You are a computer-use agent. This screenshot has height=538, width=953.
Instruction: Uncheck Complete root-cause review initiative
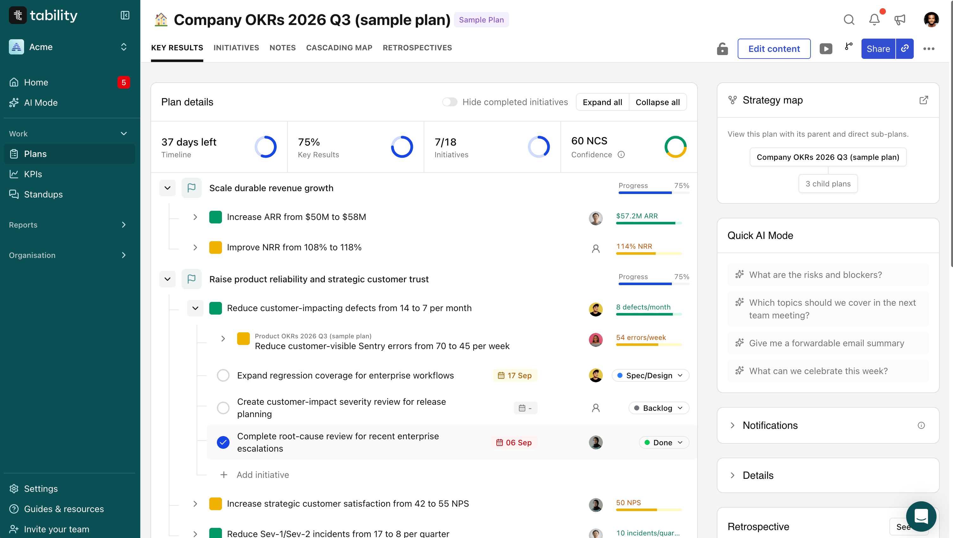click(223, 443)
